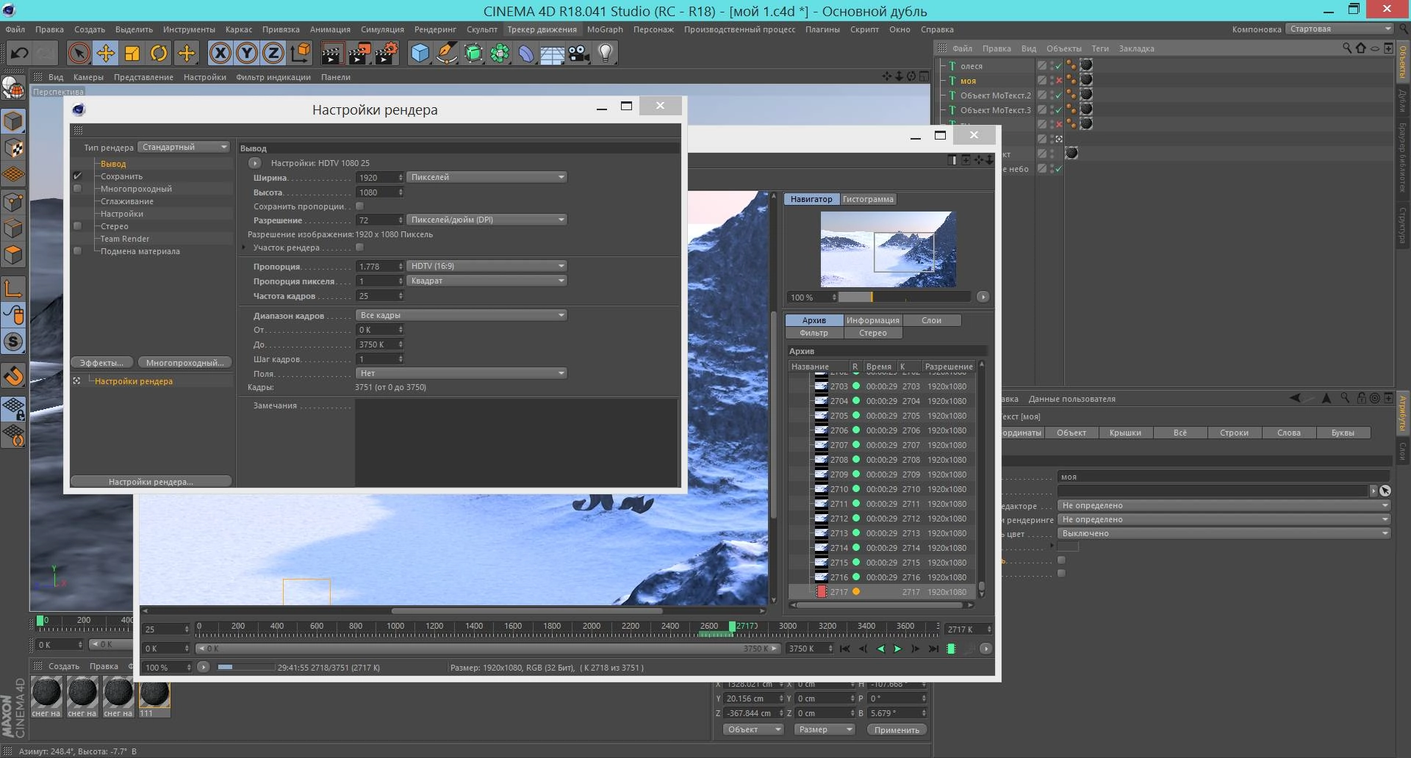This screenshot has height=758, width=1411.
Task: Add a light object
Action: 606,54
